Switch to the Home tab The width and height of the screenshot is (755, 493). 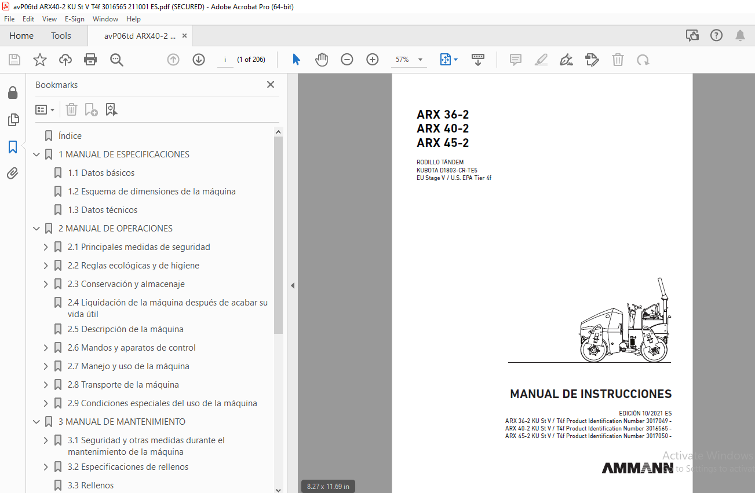[21, 36]
